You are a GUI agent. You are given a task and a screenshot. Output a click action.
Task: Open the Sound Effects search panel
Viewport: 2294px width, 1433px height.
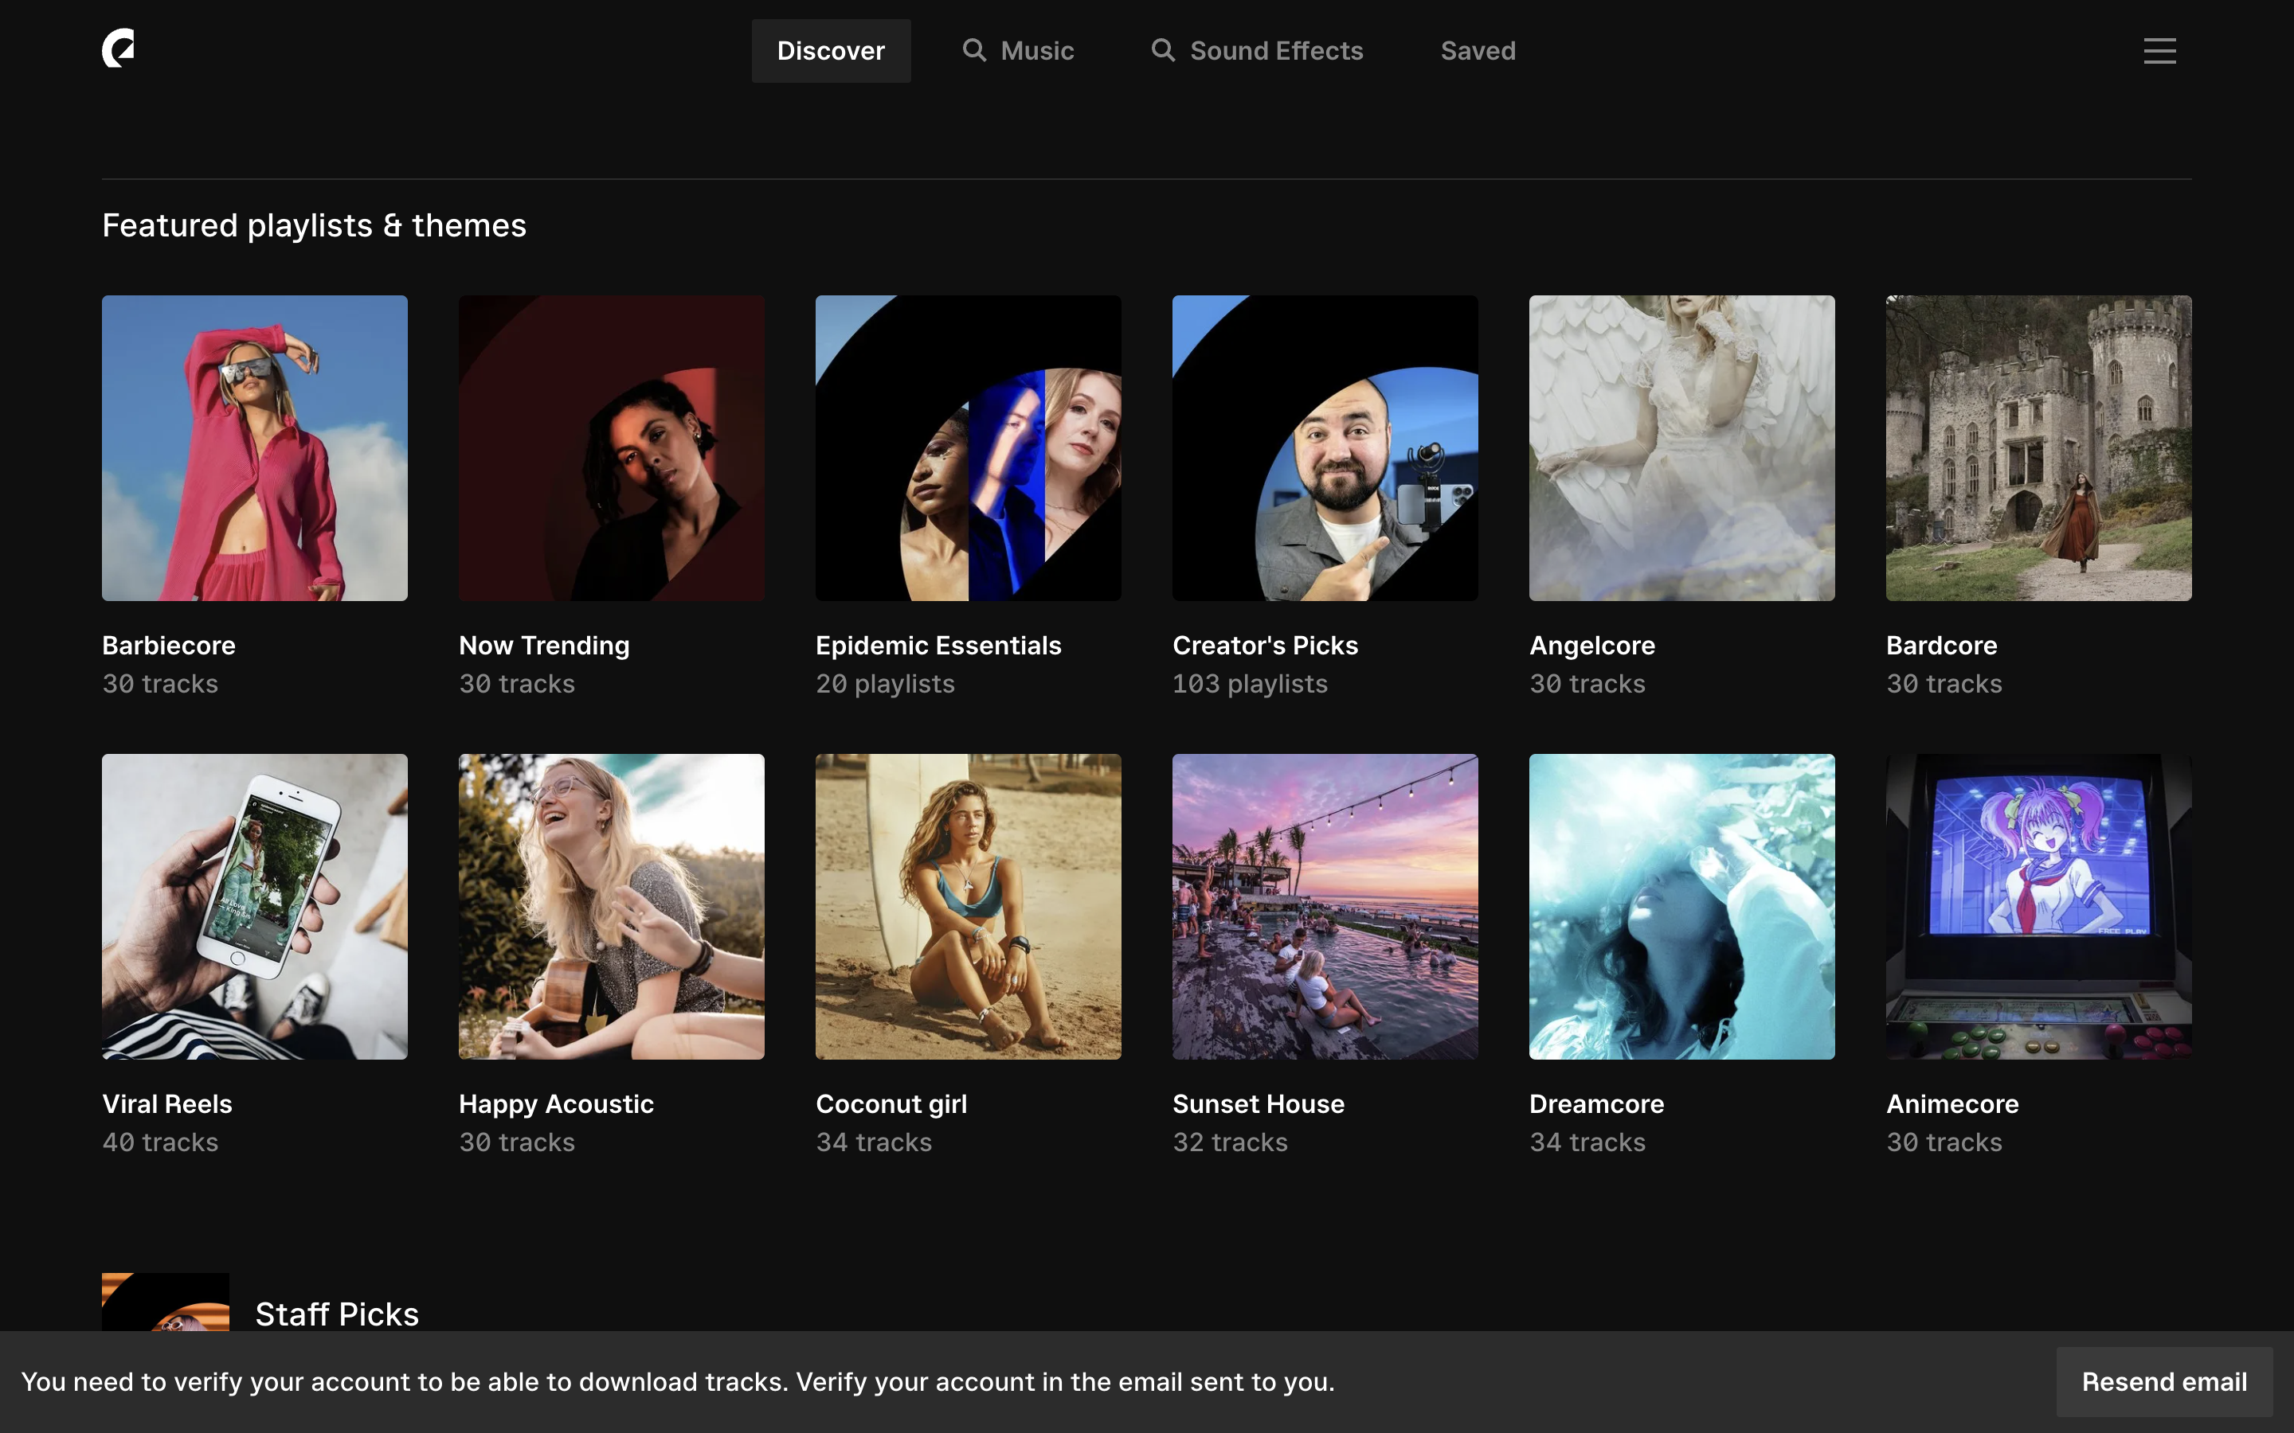(1257, 49)
